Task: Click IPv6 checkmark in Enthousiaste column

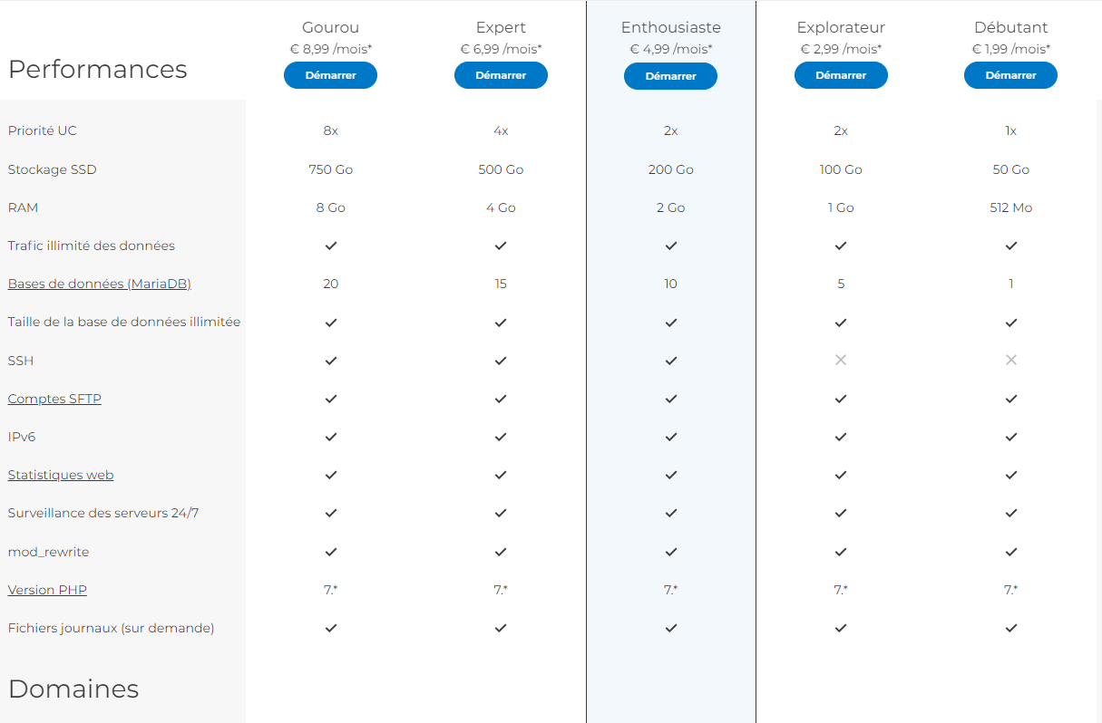Action: point(671,437)
